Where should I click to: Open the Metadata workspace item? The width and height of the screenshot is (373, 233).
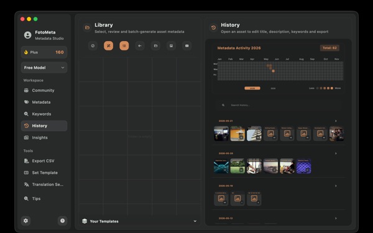click(44, 102)
